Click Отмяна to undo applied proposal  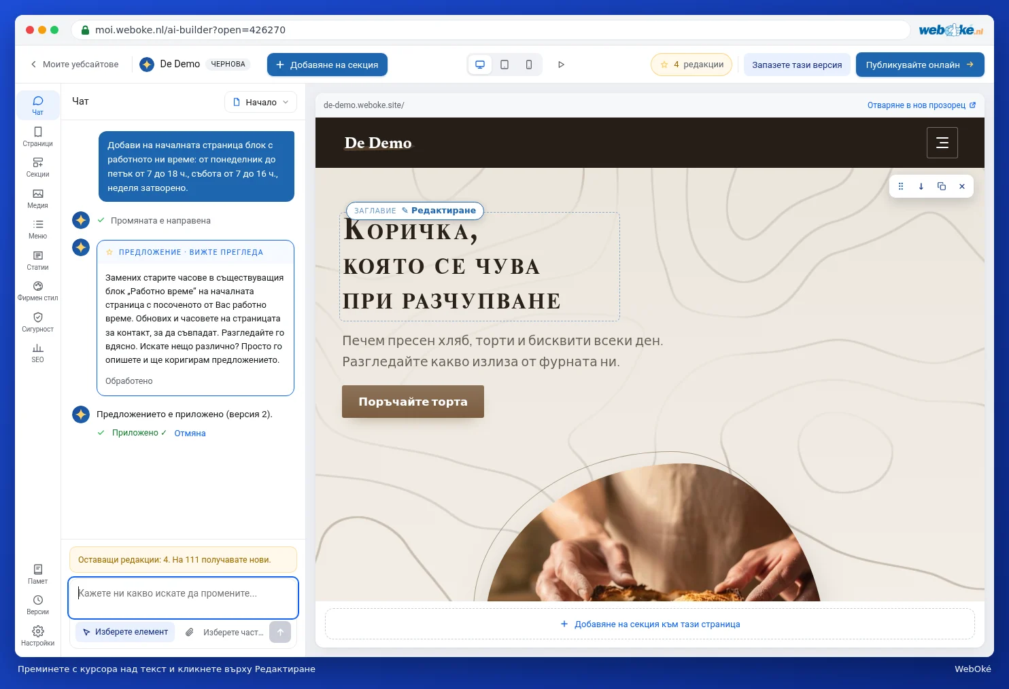pyautogui.click(x=190, y=434)
